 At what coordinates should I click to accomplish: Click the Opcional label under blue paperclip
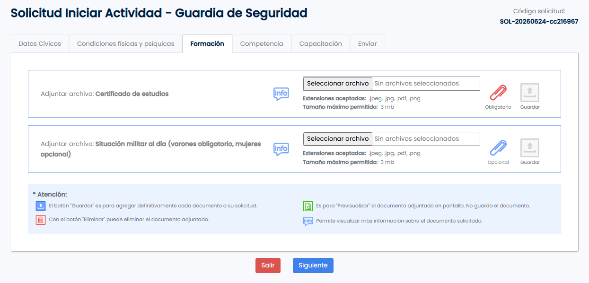click(x=498, y=163)
